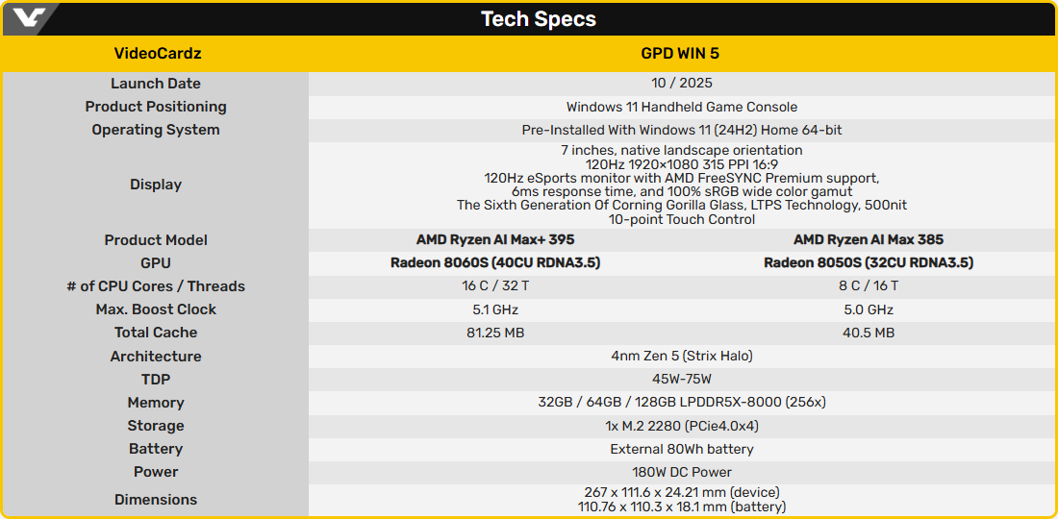The width and height of the screenshot is (1058, 519).
Task: Click the AMD Ryzen AI Max 385 model
Action: click(x=868, y=239)
